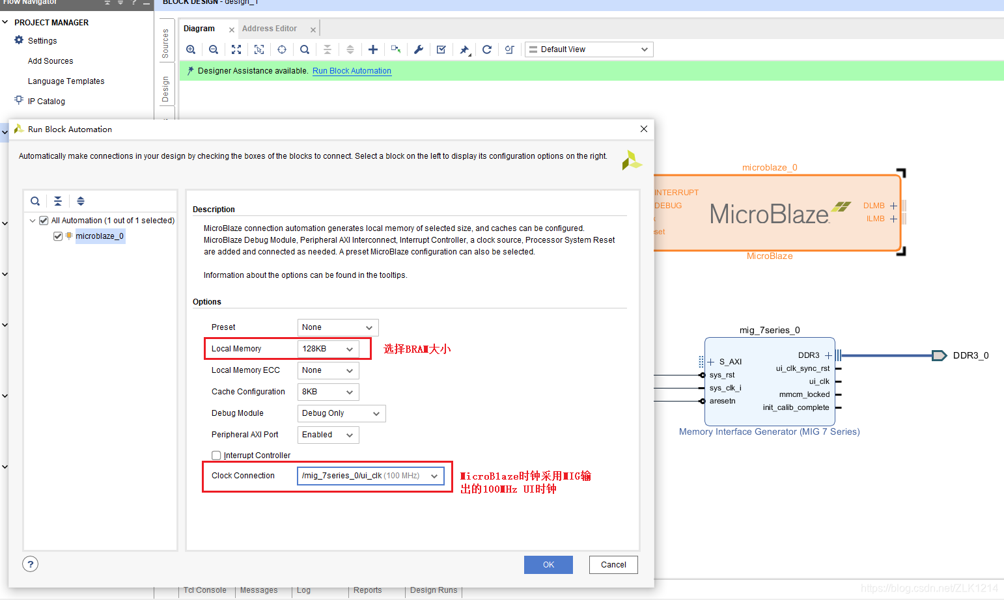Screen dimensions: 1004x600
Task: Open Design vertical side tab
Action: click(165, 89)
